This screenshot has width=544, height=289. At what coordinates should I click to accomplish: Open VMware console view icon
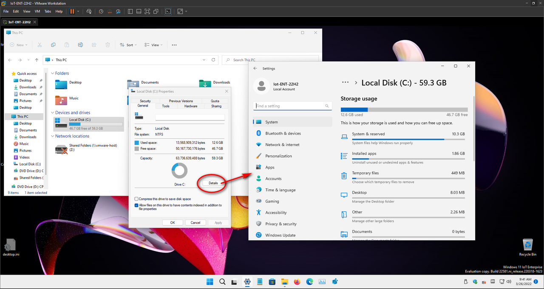(x=168, y=11)
